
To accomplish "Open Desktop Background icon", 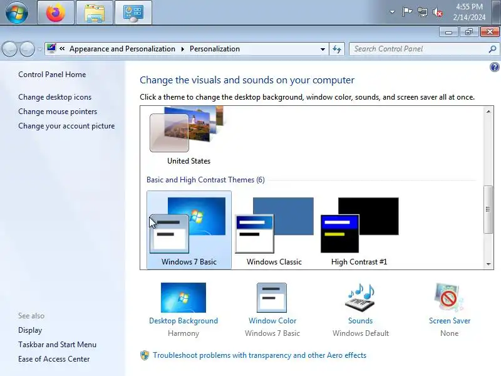I will (183, 298).
